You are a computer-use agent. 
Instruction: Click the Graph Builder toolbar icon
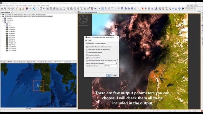(x=89, y=9)
